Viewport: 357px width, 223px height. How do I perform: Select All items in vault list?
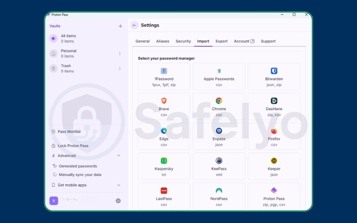[x=68, y=38]
